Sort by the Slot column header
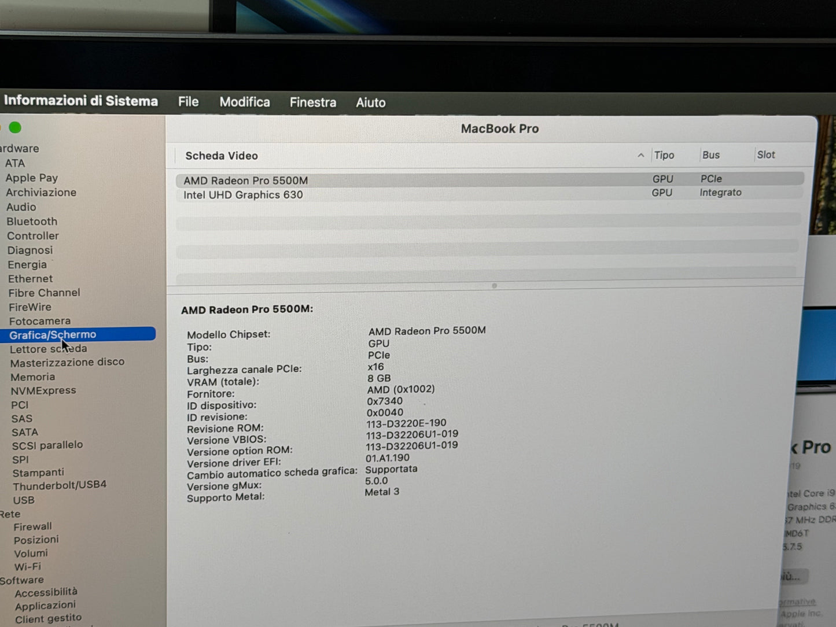The width and height of the screenshot is (836, 627). click(766, 154)
